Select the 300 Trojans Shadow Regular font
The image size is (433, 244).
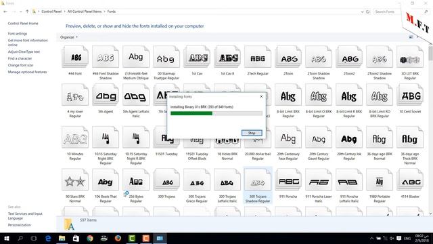click(258, 185)
